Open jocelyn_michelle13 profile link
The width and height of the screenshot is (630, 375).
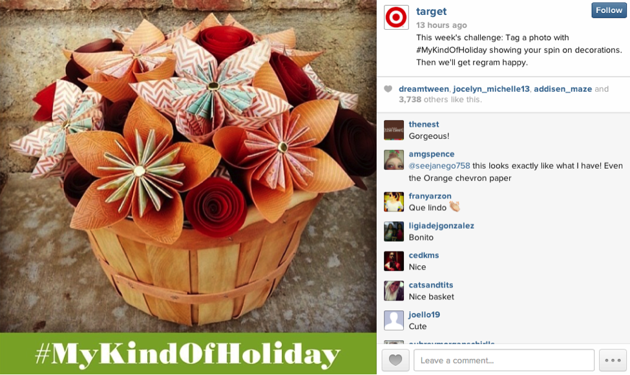[491, 89]
